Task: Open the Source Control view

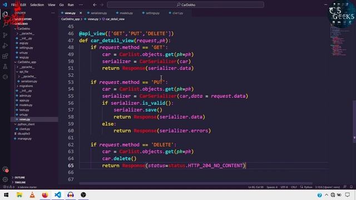Action: point(5,35)
